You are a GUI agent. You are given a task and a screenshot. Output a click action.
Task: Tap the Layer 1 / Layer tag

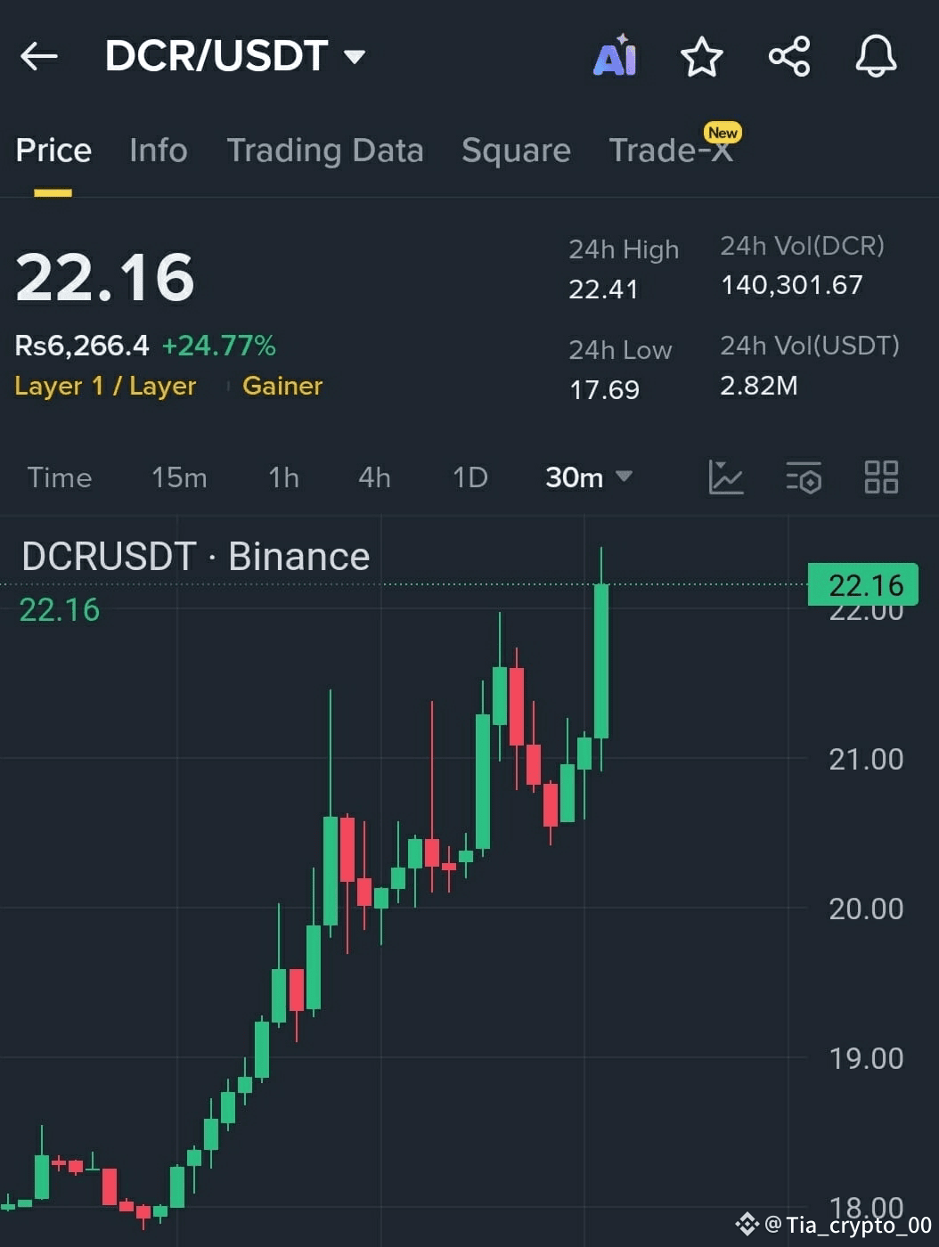(x=105, y=386)
